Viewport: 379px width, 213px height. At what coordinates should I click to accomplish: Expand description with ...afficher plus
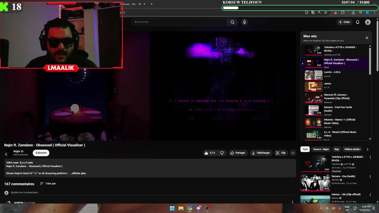(78, 173)
